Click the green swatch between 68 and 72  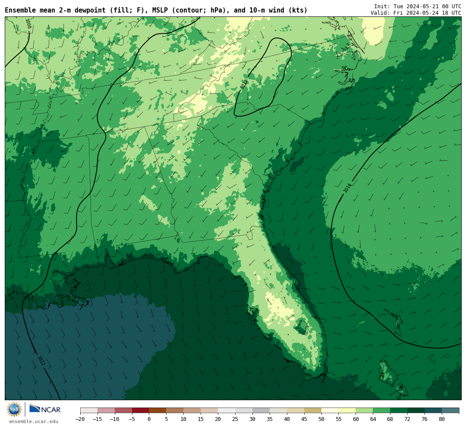(x=399, y=411)
